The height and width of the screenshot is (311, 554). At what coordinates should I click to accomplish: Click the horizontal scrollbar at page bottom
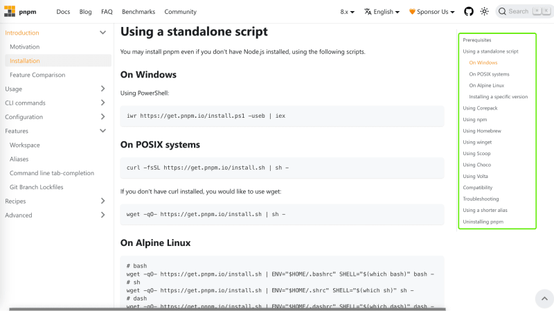(x=227, y=309)
